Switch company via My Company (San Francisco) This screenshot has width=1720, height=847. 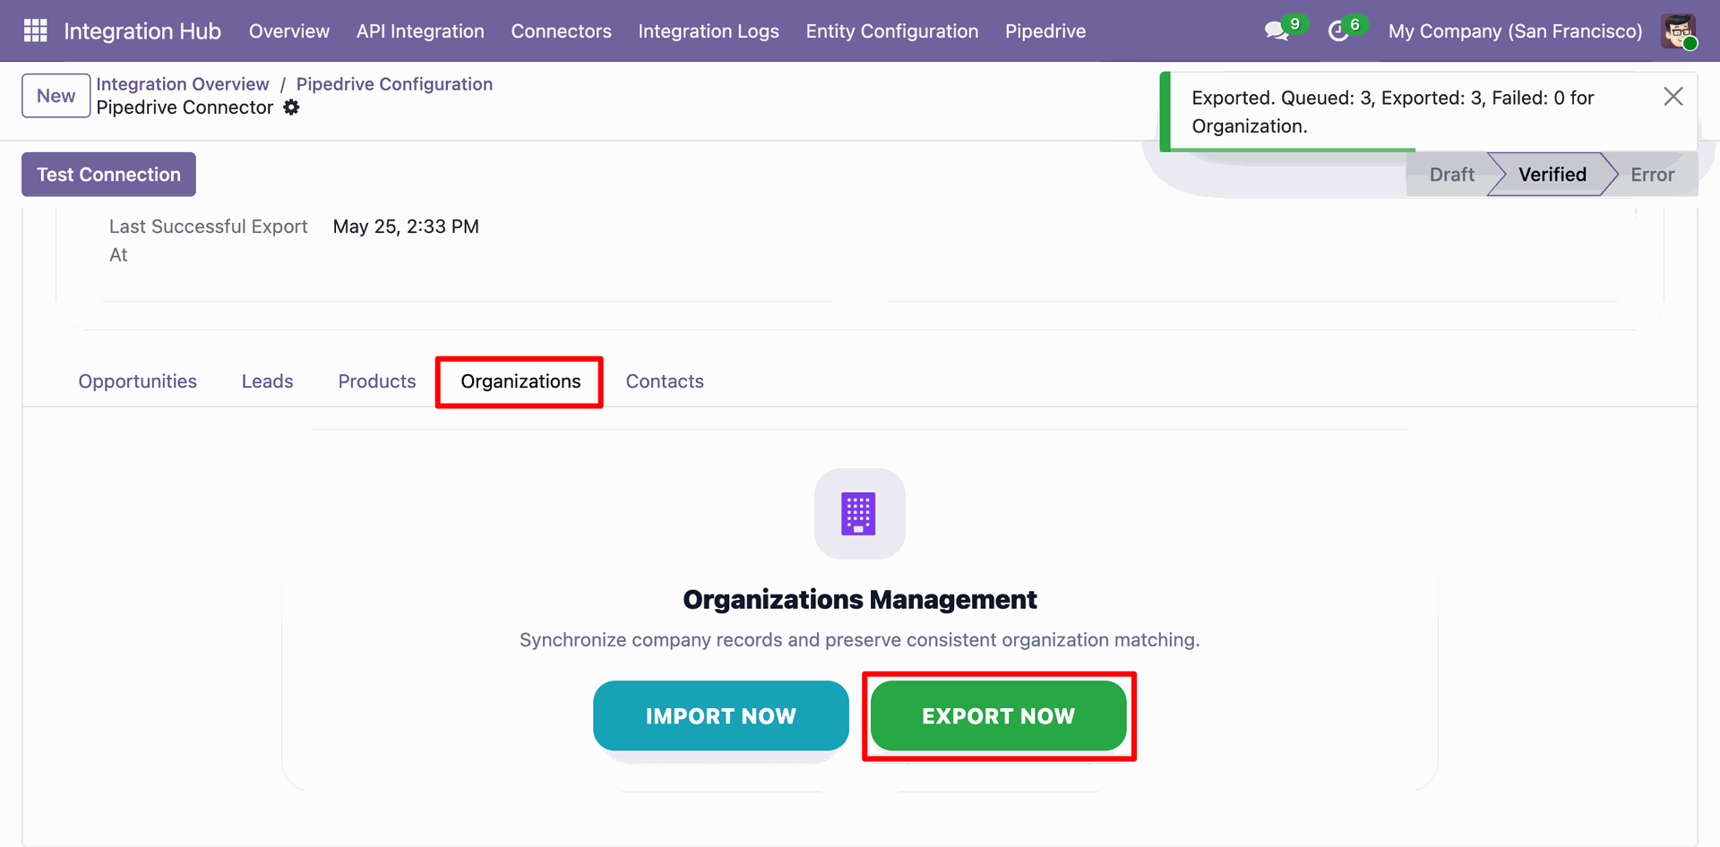(x=1515, y=31)
